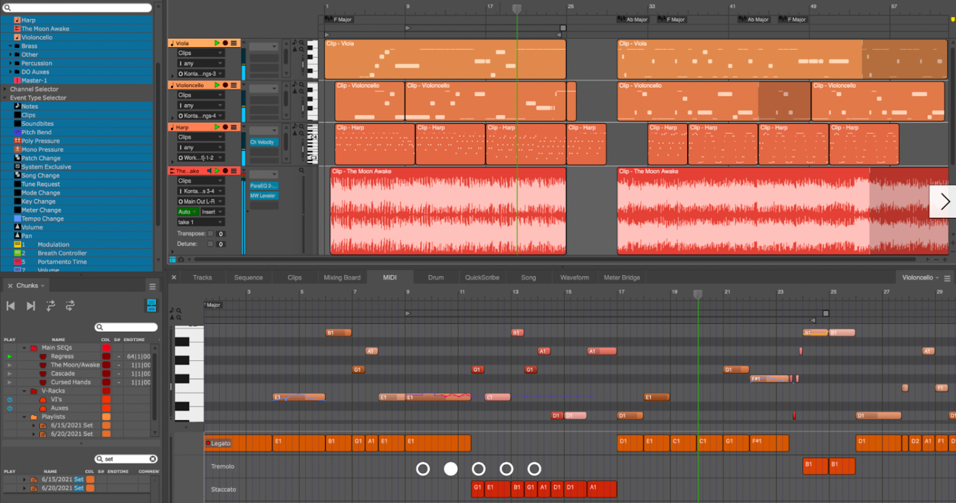Toggle the Harp track play-enable arrow

point(217,127)
